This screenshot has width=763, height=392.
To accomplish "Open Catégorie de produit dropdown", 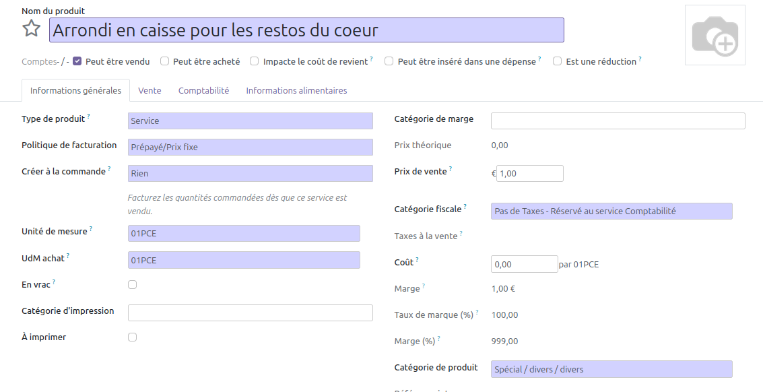I will pos(611,369).
